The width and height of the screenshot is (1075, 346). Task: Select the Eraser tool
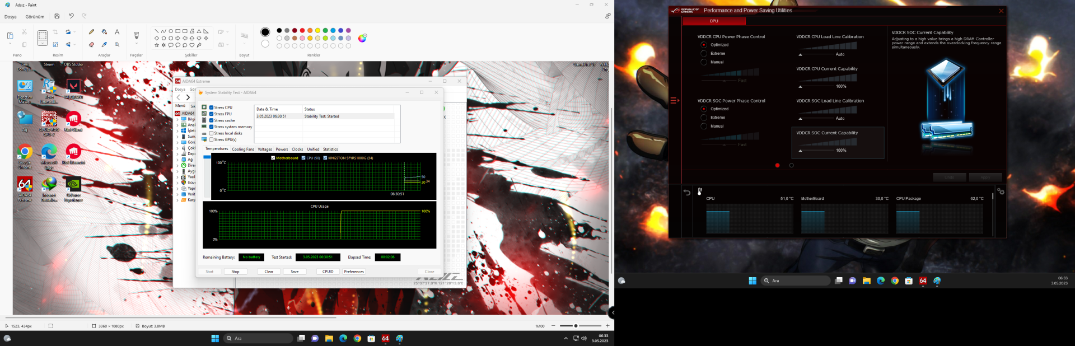coord(91,45)
